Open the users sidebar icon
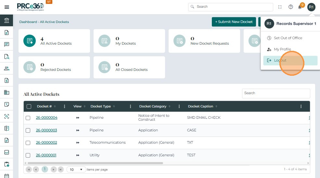The height and width of the screenshot is (178, 320). 6,68
